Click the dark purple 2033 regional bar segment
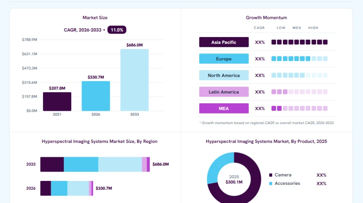This screenshot has width=363, height=203. [x=52, y=164]
